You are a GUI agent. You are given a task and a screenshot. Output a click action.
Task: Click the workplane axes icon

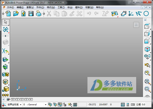131,13
